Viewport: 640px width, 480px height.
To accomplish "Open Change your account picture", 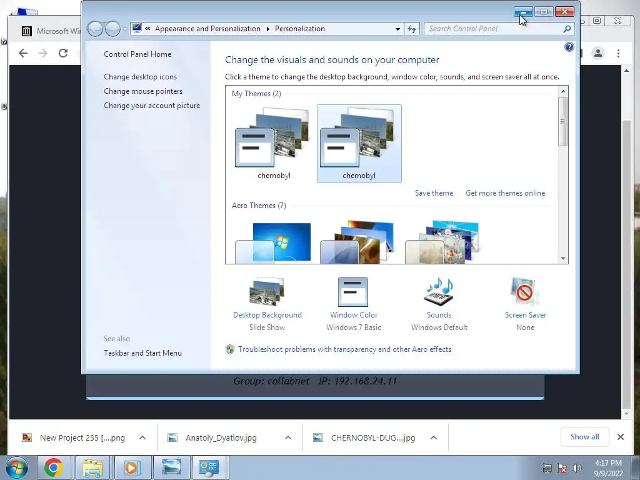I will point(152,105).
